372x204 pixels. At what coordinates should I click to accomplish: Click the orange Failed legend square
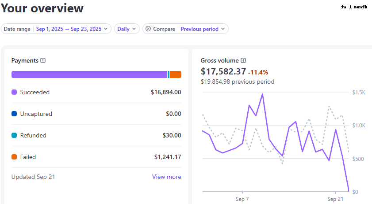click(x=14, y=157)
